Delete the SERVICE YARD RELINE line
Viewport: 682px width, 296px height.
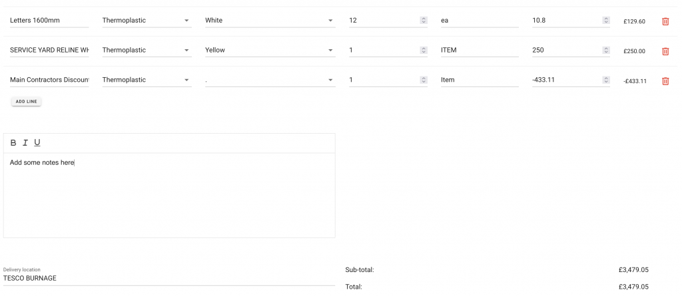point(665,51)
